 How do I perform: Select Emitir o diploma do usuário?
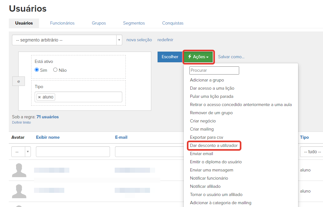[x=216, y=162]
